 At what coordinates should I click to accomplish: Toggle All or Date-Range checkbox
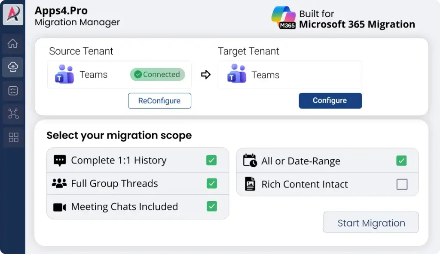click(x=401, y=160)
